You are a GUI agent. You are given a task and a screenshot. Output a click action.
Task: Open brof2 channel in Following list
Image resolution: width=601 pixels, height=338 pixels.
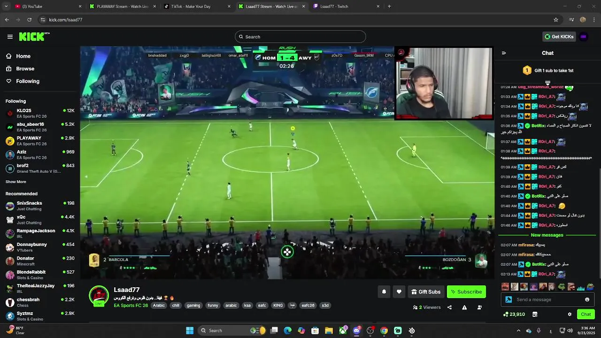[40, 168]
